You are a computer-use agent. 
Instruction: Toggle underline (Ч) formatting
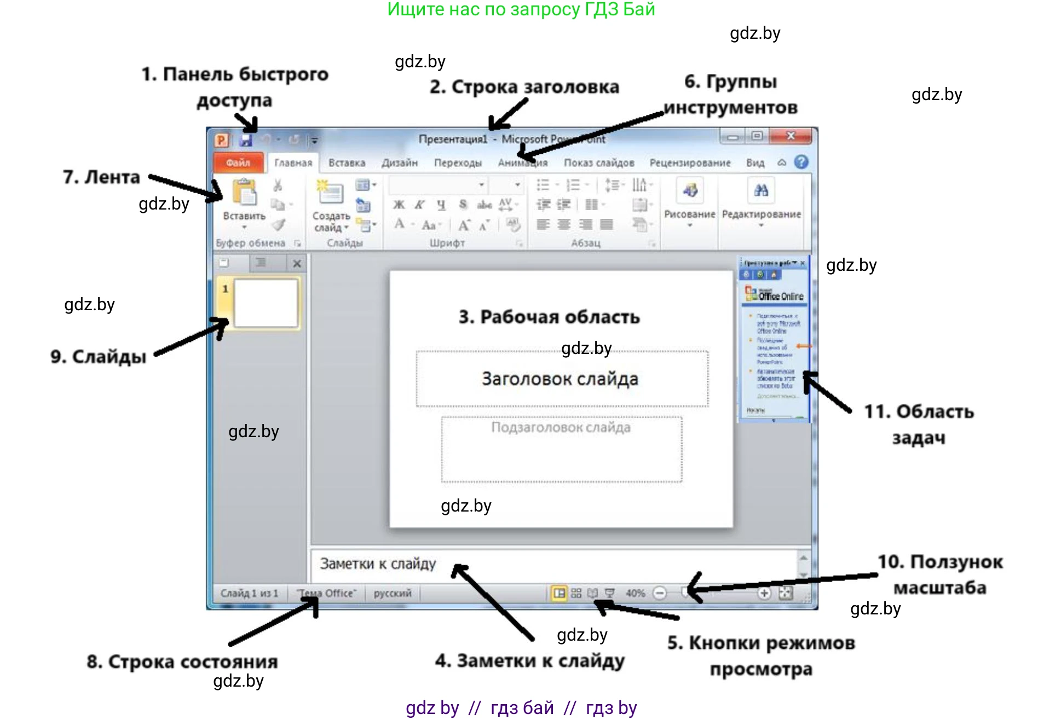(x=441, y=205)
